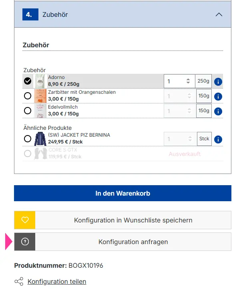
Task: Open info icon for Adorno
Action: (218, 82)
